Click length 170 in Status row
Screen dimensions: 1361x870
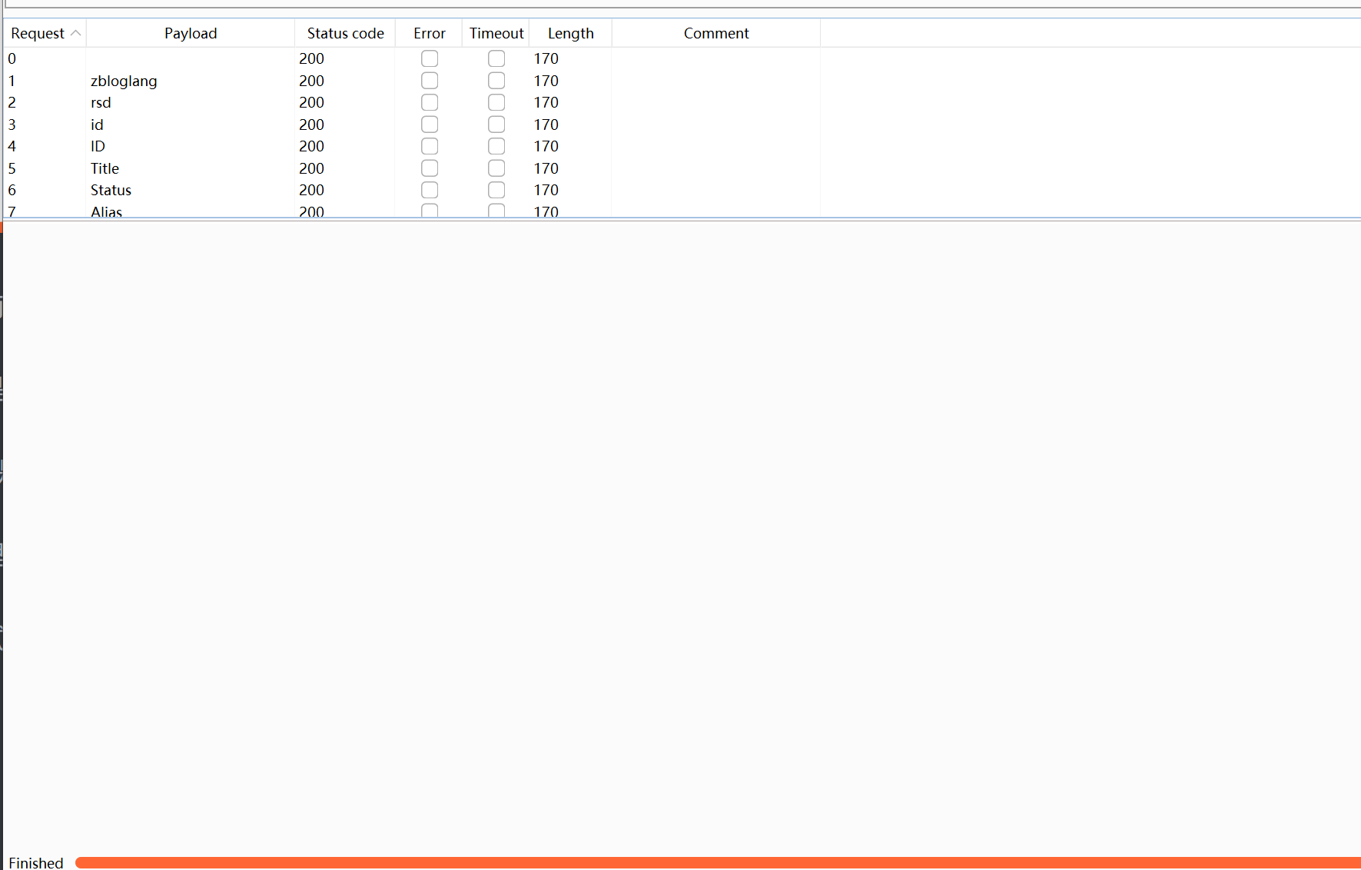click(546, 190)
